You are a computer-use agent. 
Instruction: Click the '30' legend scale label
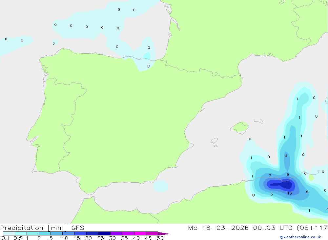tap(112, 238)
